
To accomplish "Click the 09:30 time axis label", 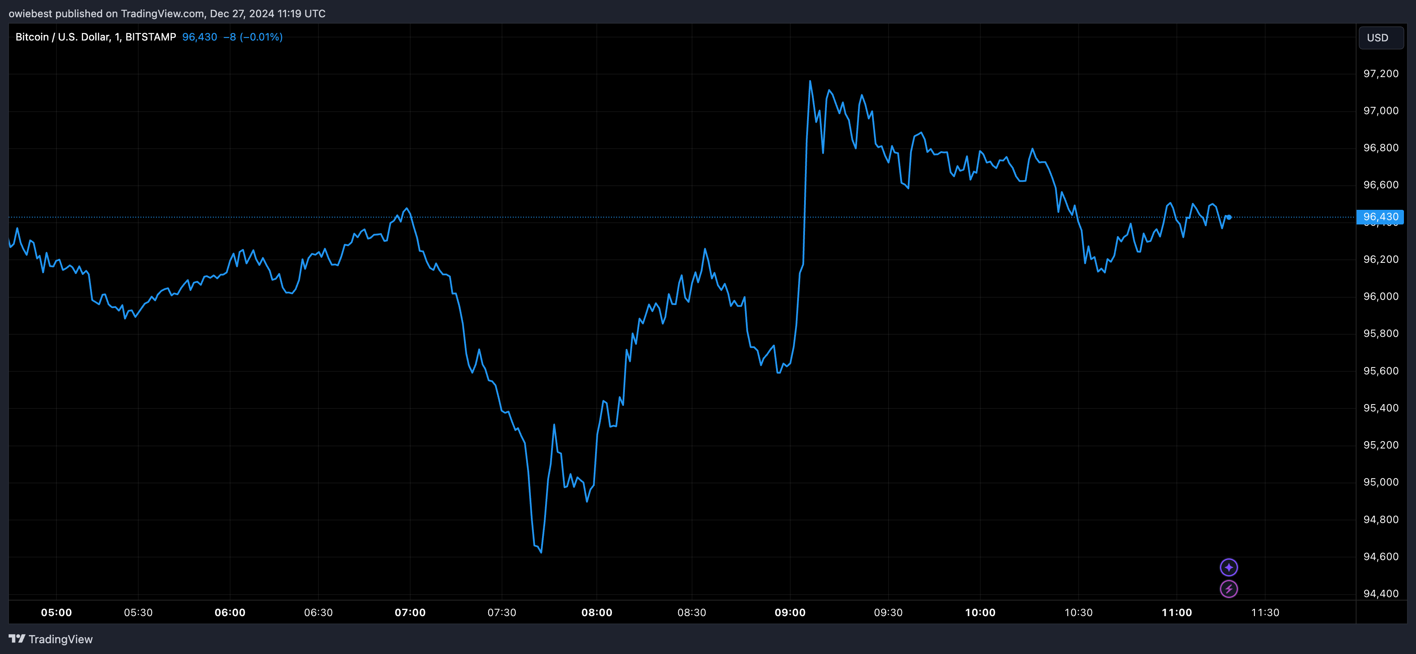I will click(x=888, y=612).
